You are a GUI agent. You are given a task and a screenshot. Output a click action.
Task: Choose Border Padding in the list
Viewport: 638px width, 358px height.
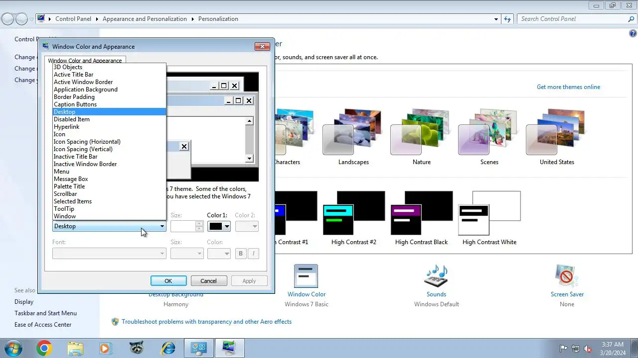109,97
